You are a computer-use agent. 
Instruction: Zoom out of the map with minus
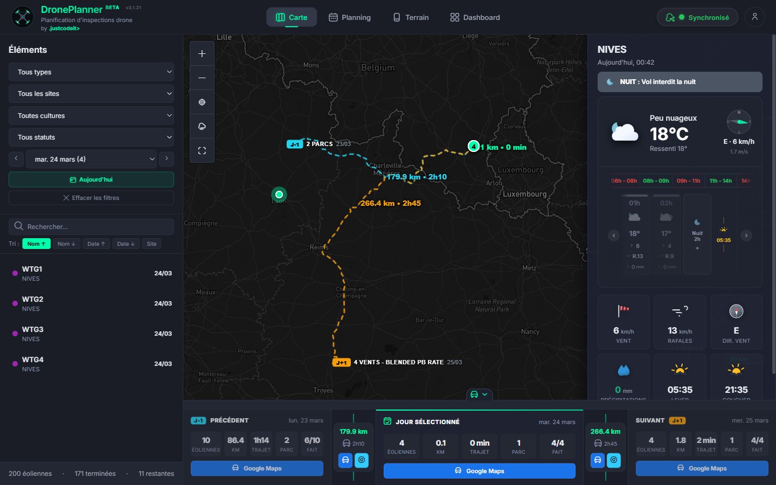click(x=202, y=78)
